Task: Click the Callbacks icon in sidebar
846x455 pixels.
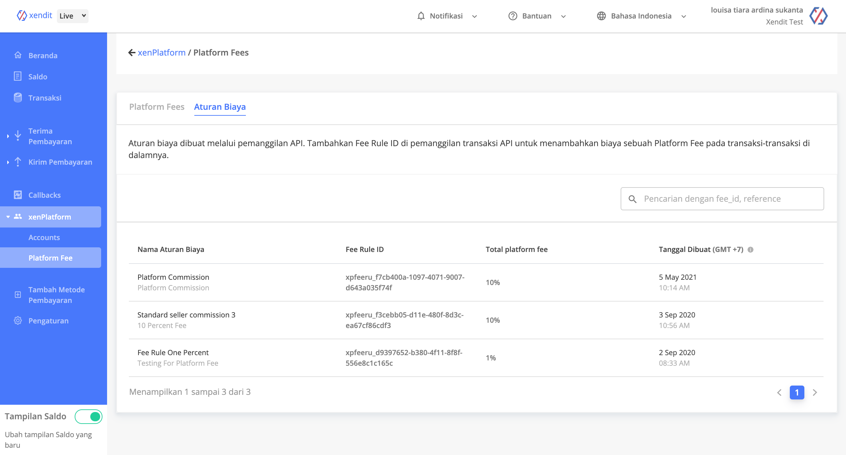Action: pyautogui.click(x=18, y=195)
